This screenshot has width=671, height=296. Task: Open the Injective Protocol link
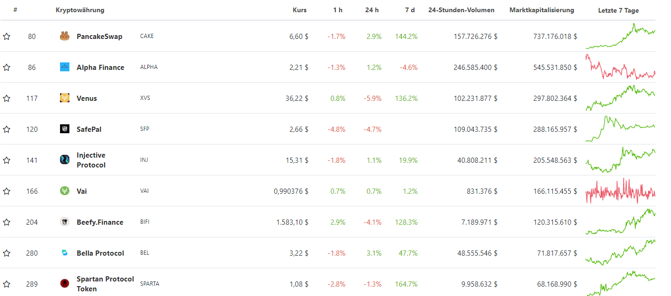click(91, 160)
